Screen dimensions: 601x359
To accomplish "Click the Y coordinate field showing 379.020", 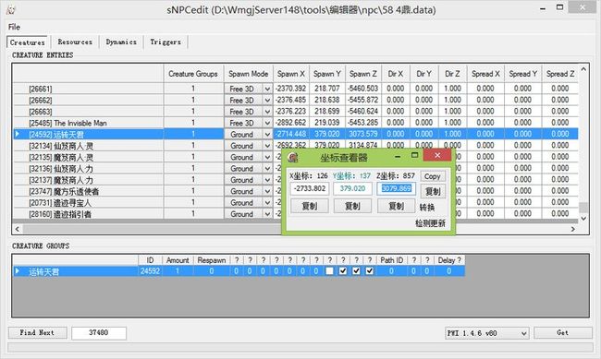I will coord(352,188).
